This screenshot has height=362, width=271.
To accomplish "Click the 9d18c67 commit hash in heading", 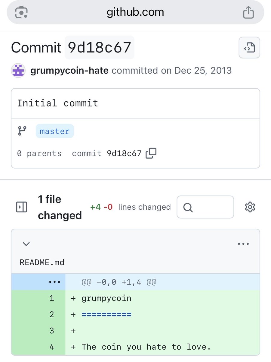I will [x=99, y=47].
